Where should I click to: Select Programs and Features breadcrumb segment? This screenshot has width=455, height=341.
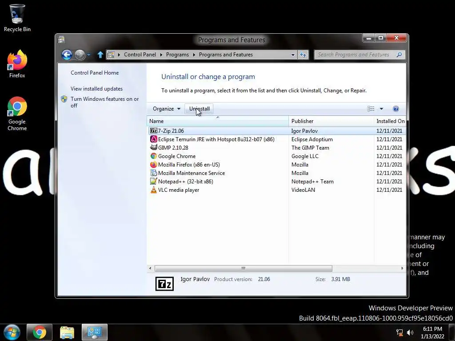[x=226, y=55]
